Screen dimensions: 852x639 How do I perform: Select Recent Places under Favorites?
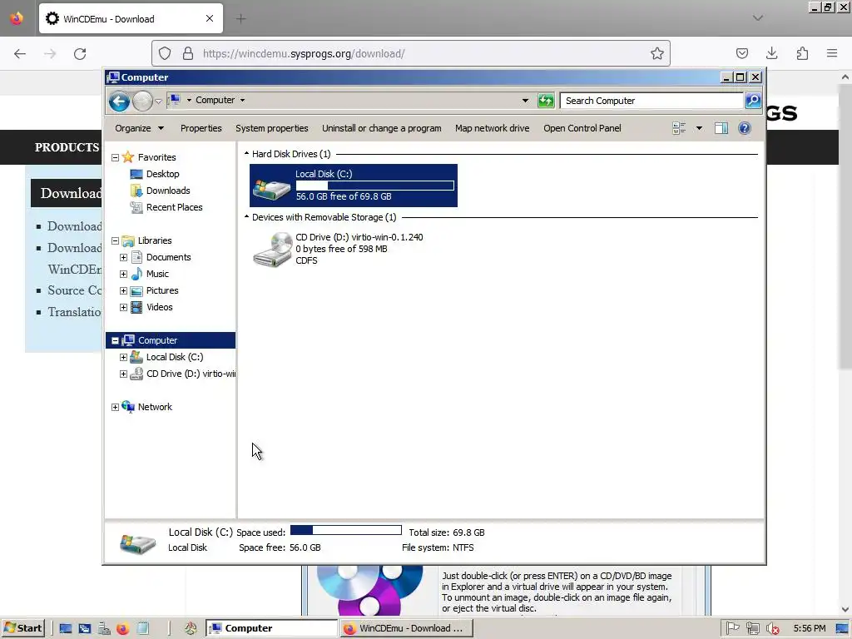174,207
